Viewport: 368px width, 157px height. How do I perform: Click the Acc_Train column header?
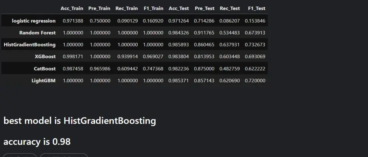[72, 8]
